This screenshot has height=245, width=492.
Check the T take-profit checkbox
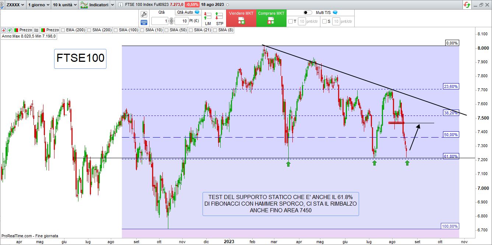coord(290,21)
